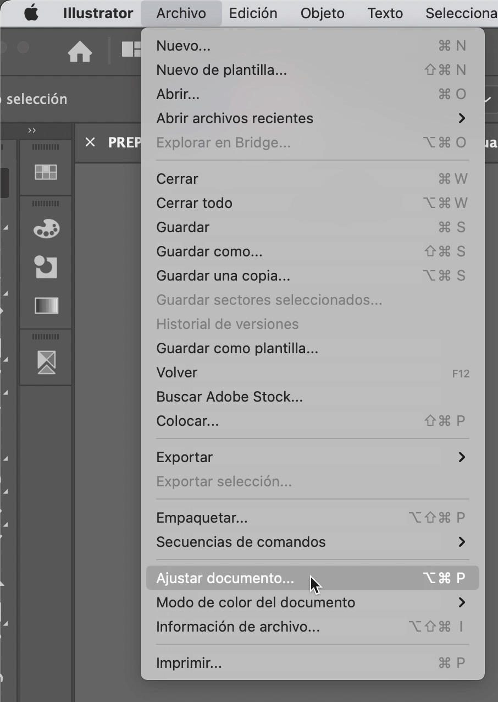Close the PREP document tab
Image resolution: width=498 pixels, height=702 pixels.
[90, 142]
